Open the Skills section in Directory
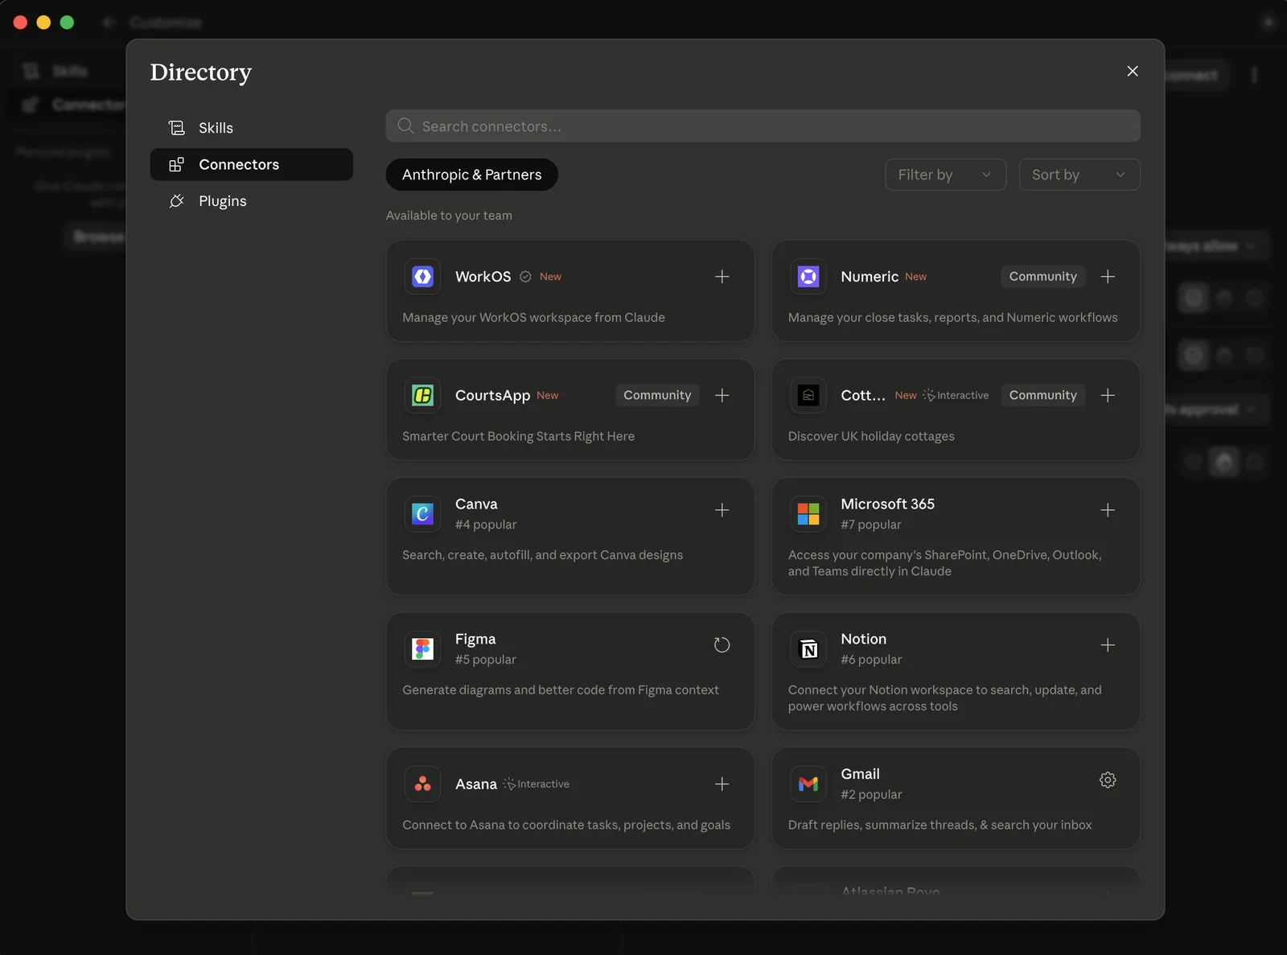Viewport: 1287px width, 955px height. tap(251, 128)
